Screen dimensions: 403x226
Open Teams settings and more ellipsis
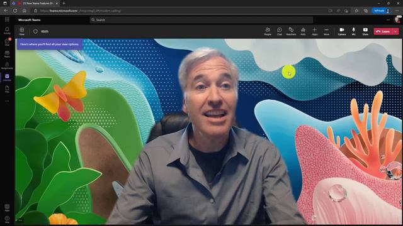pos(388,19)
